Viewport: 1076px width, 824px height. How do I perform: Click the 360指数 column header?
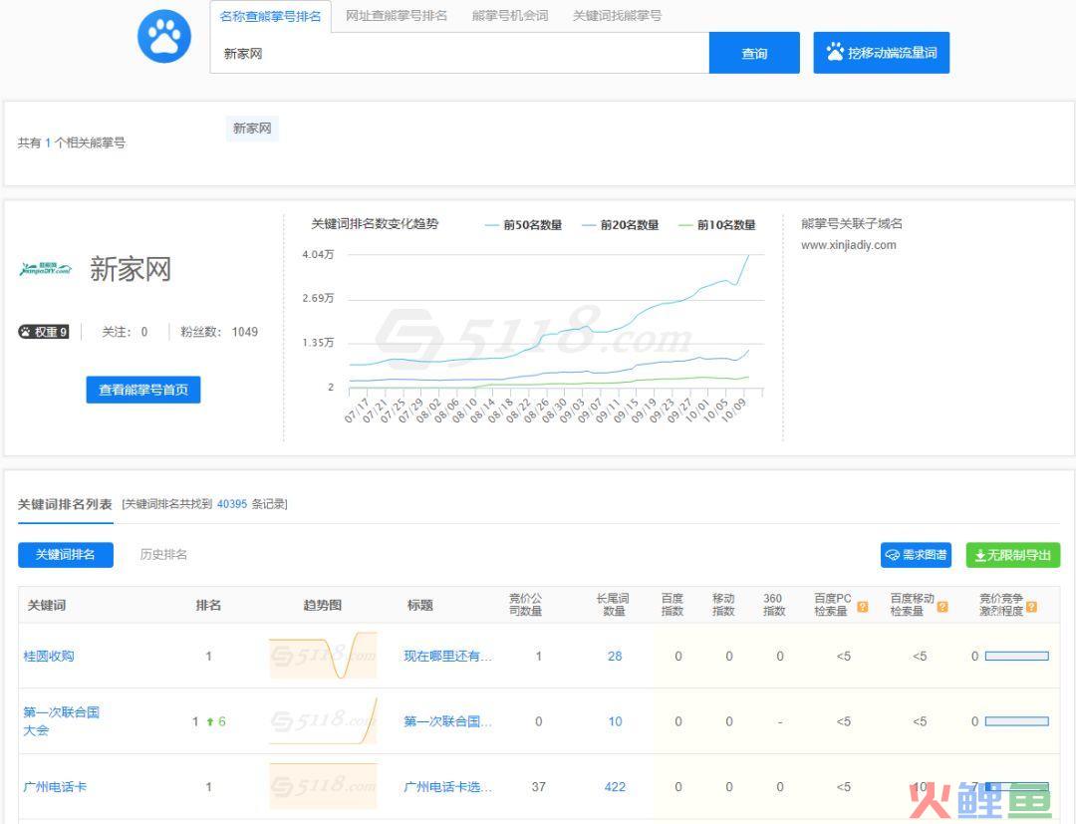point(774,605)
